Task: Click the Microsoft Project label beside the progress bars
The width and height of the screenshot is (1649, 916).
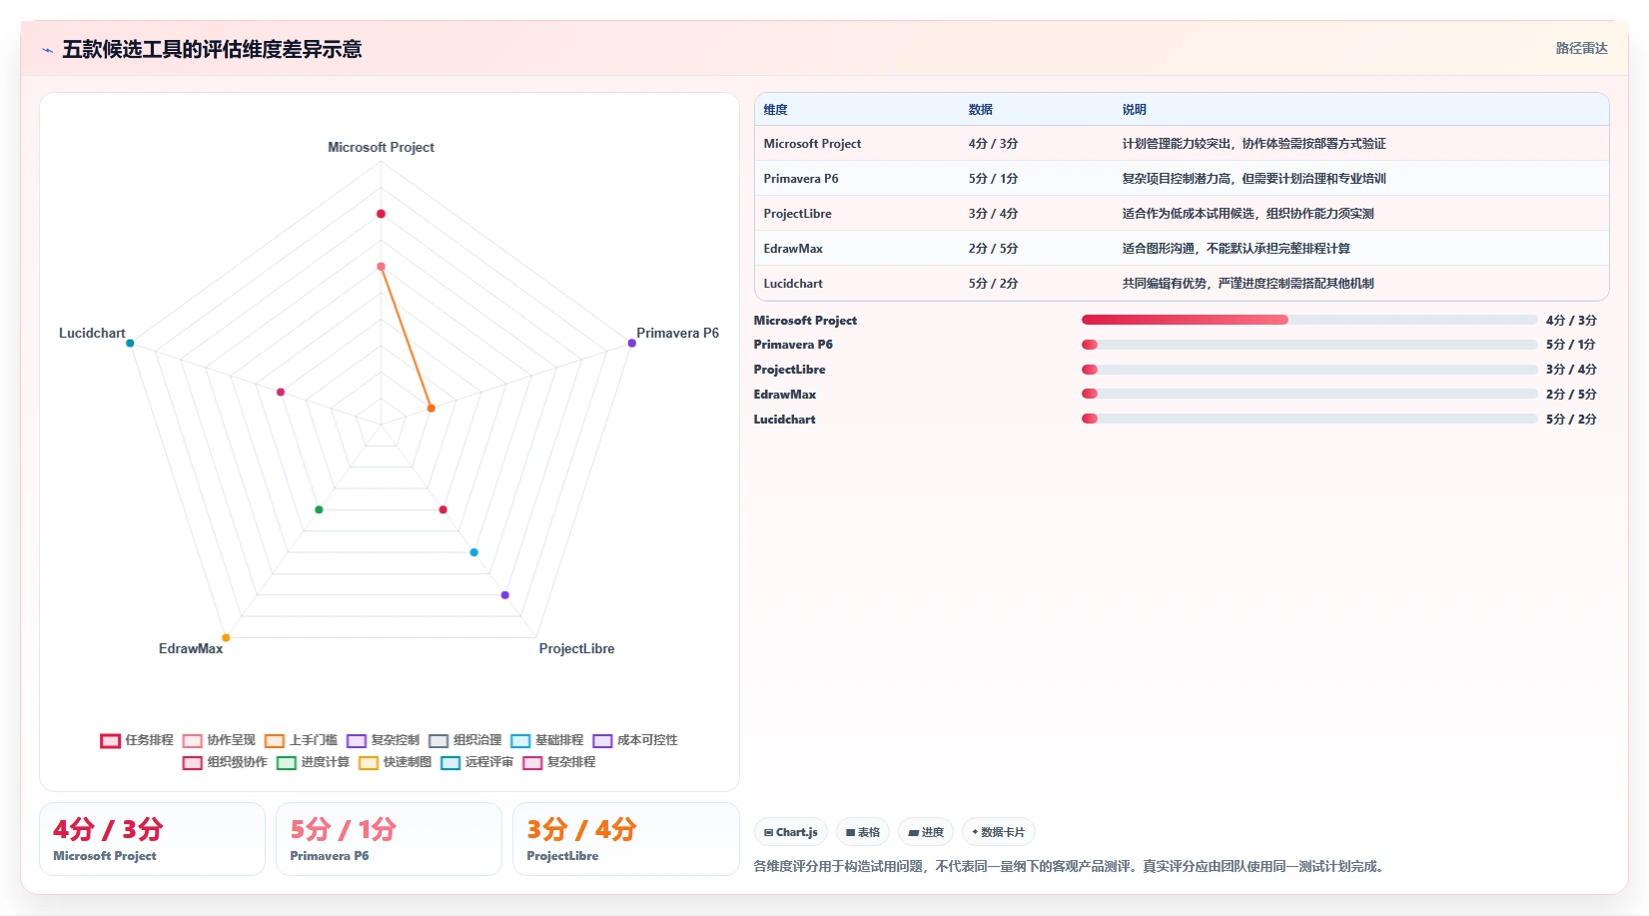Action: tap(805, 321)
